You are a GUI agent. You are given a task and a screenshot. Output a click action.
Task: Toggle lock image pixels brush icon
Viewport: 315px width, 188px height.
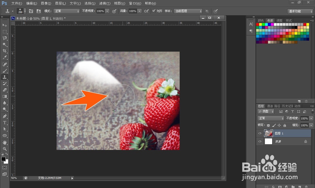[274, 125]
